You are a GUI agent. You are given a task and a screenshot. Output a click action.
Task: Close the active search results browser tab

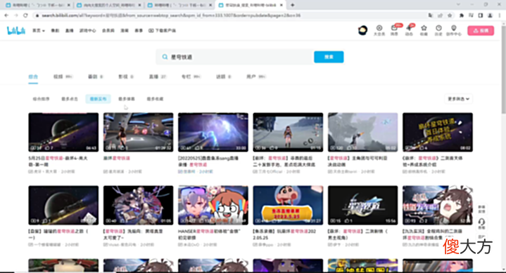282,5
